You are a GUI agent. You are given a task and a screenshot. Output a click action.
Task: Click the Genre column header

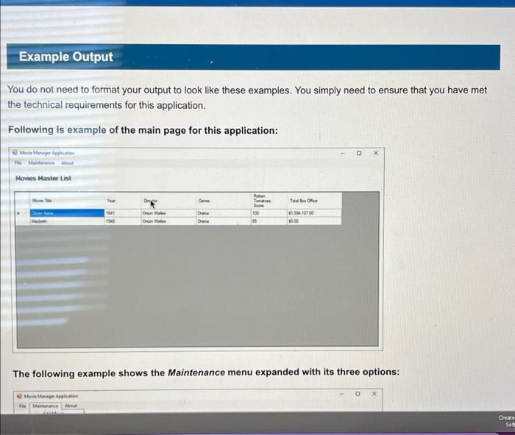[224, 201]
